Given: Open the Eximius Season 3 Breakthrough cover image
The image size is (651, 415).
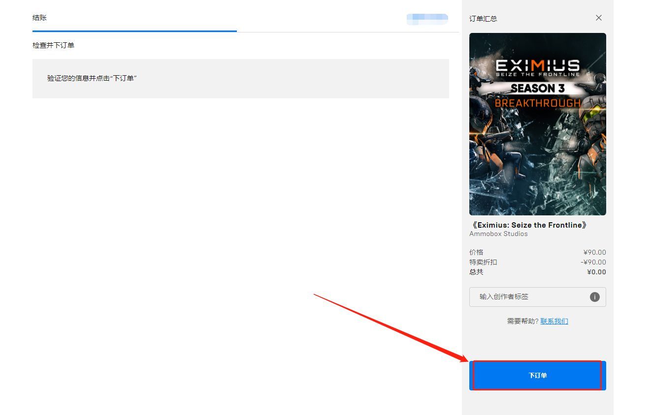Looking at the screenshot, I should click(x=538, y=123).
